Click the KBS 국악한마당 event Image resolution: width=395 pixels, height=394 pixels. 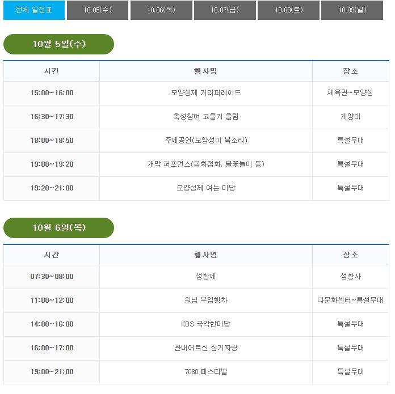tap(205, 324)
